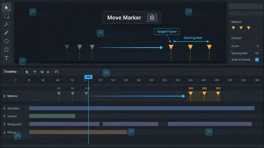Expand the Animation track
The height and width of the screenshot is (148, 264).
(5, 109)
